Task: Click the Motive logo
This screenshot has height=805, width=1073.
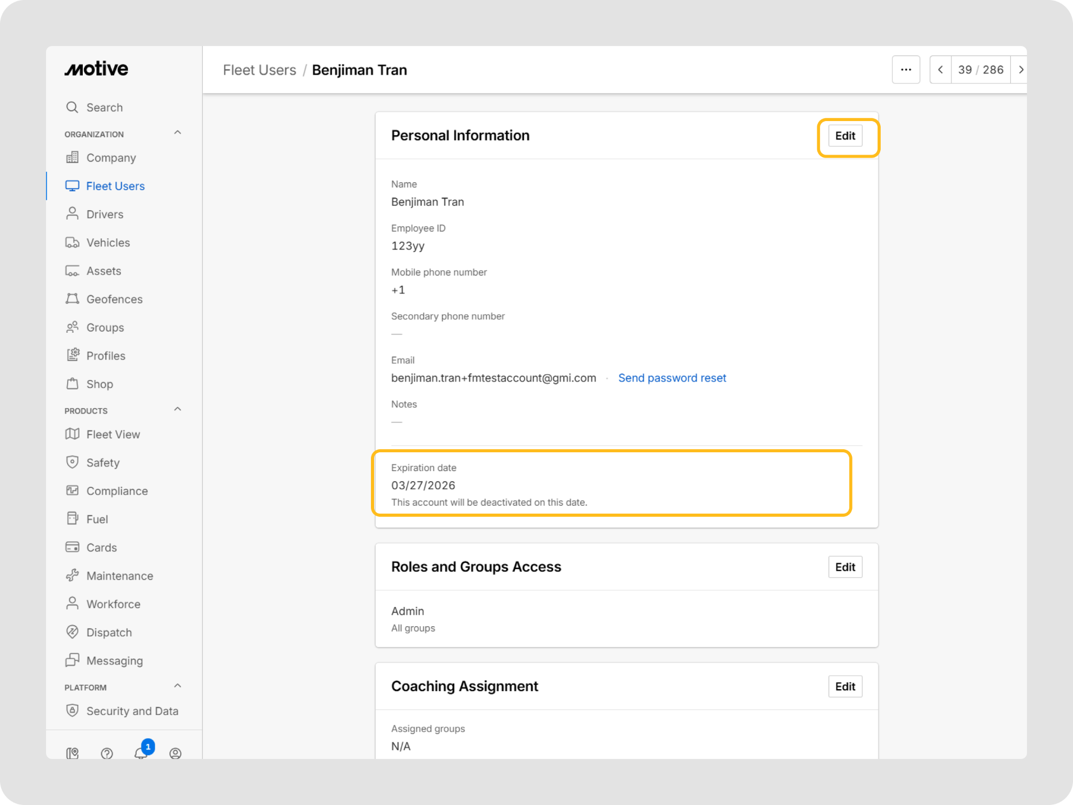Action: [x=96, y=69]
